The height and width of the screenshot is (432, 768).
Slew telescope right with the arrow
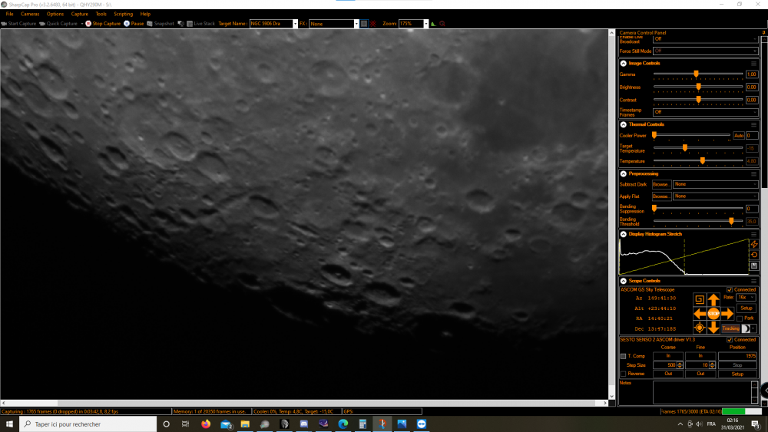pyautogui.click(x=728, y=314)
